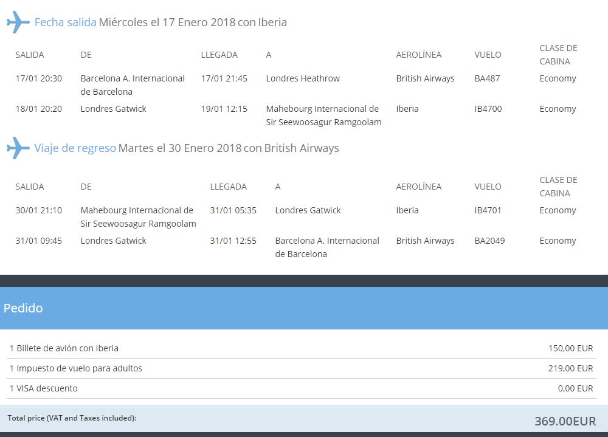Screen dimensions: 608x437
Task: Click arrival time 19/01 12:15
Action: [x=224, y=109]
